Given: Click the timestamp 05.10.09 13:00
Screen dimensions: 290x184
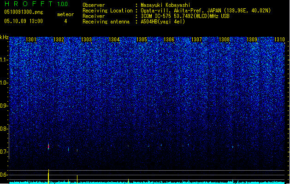Looking at the screenshot, I should click(x=24, y=21).
